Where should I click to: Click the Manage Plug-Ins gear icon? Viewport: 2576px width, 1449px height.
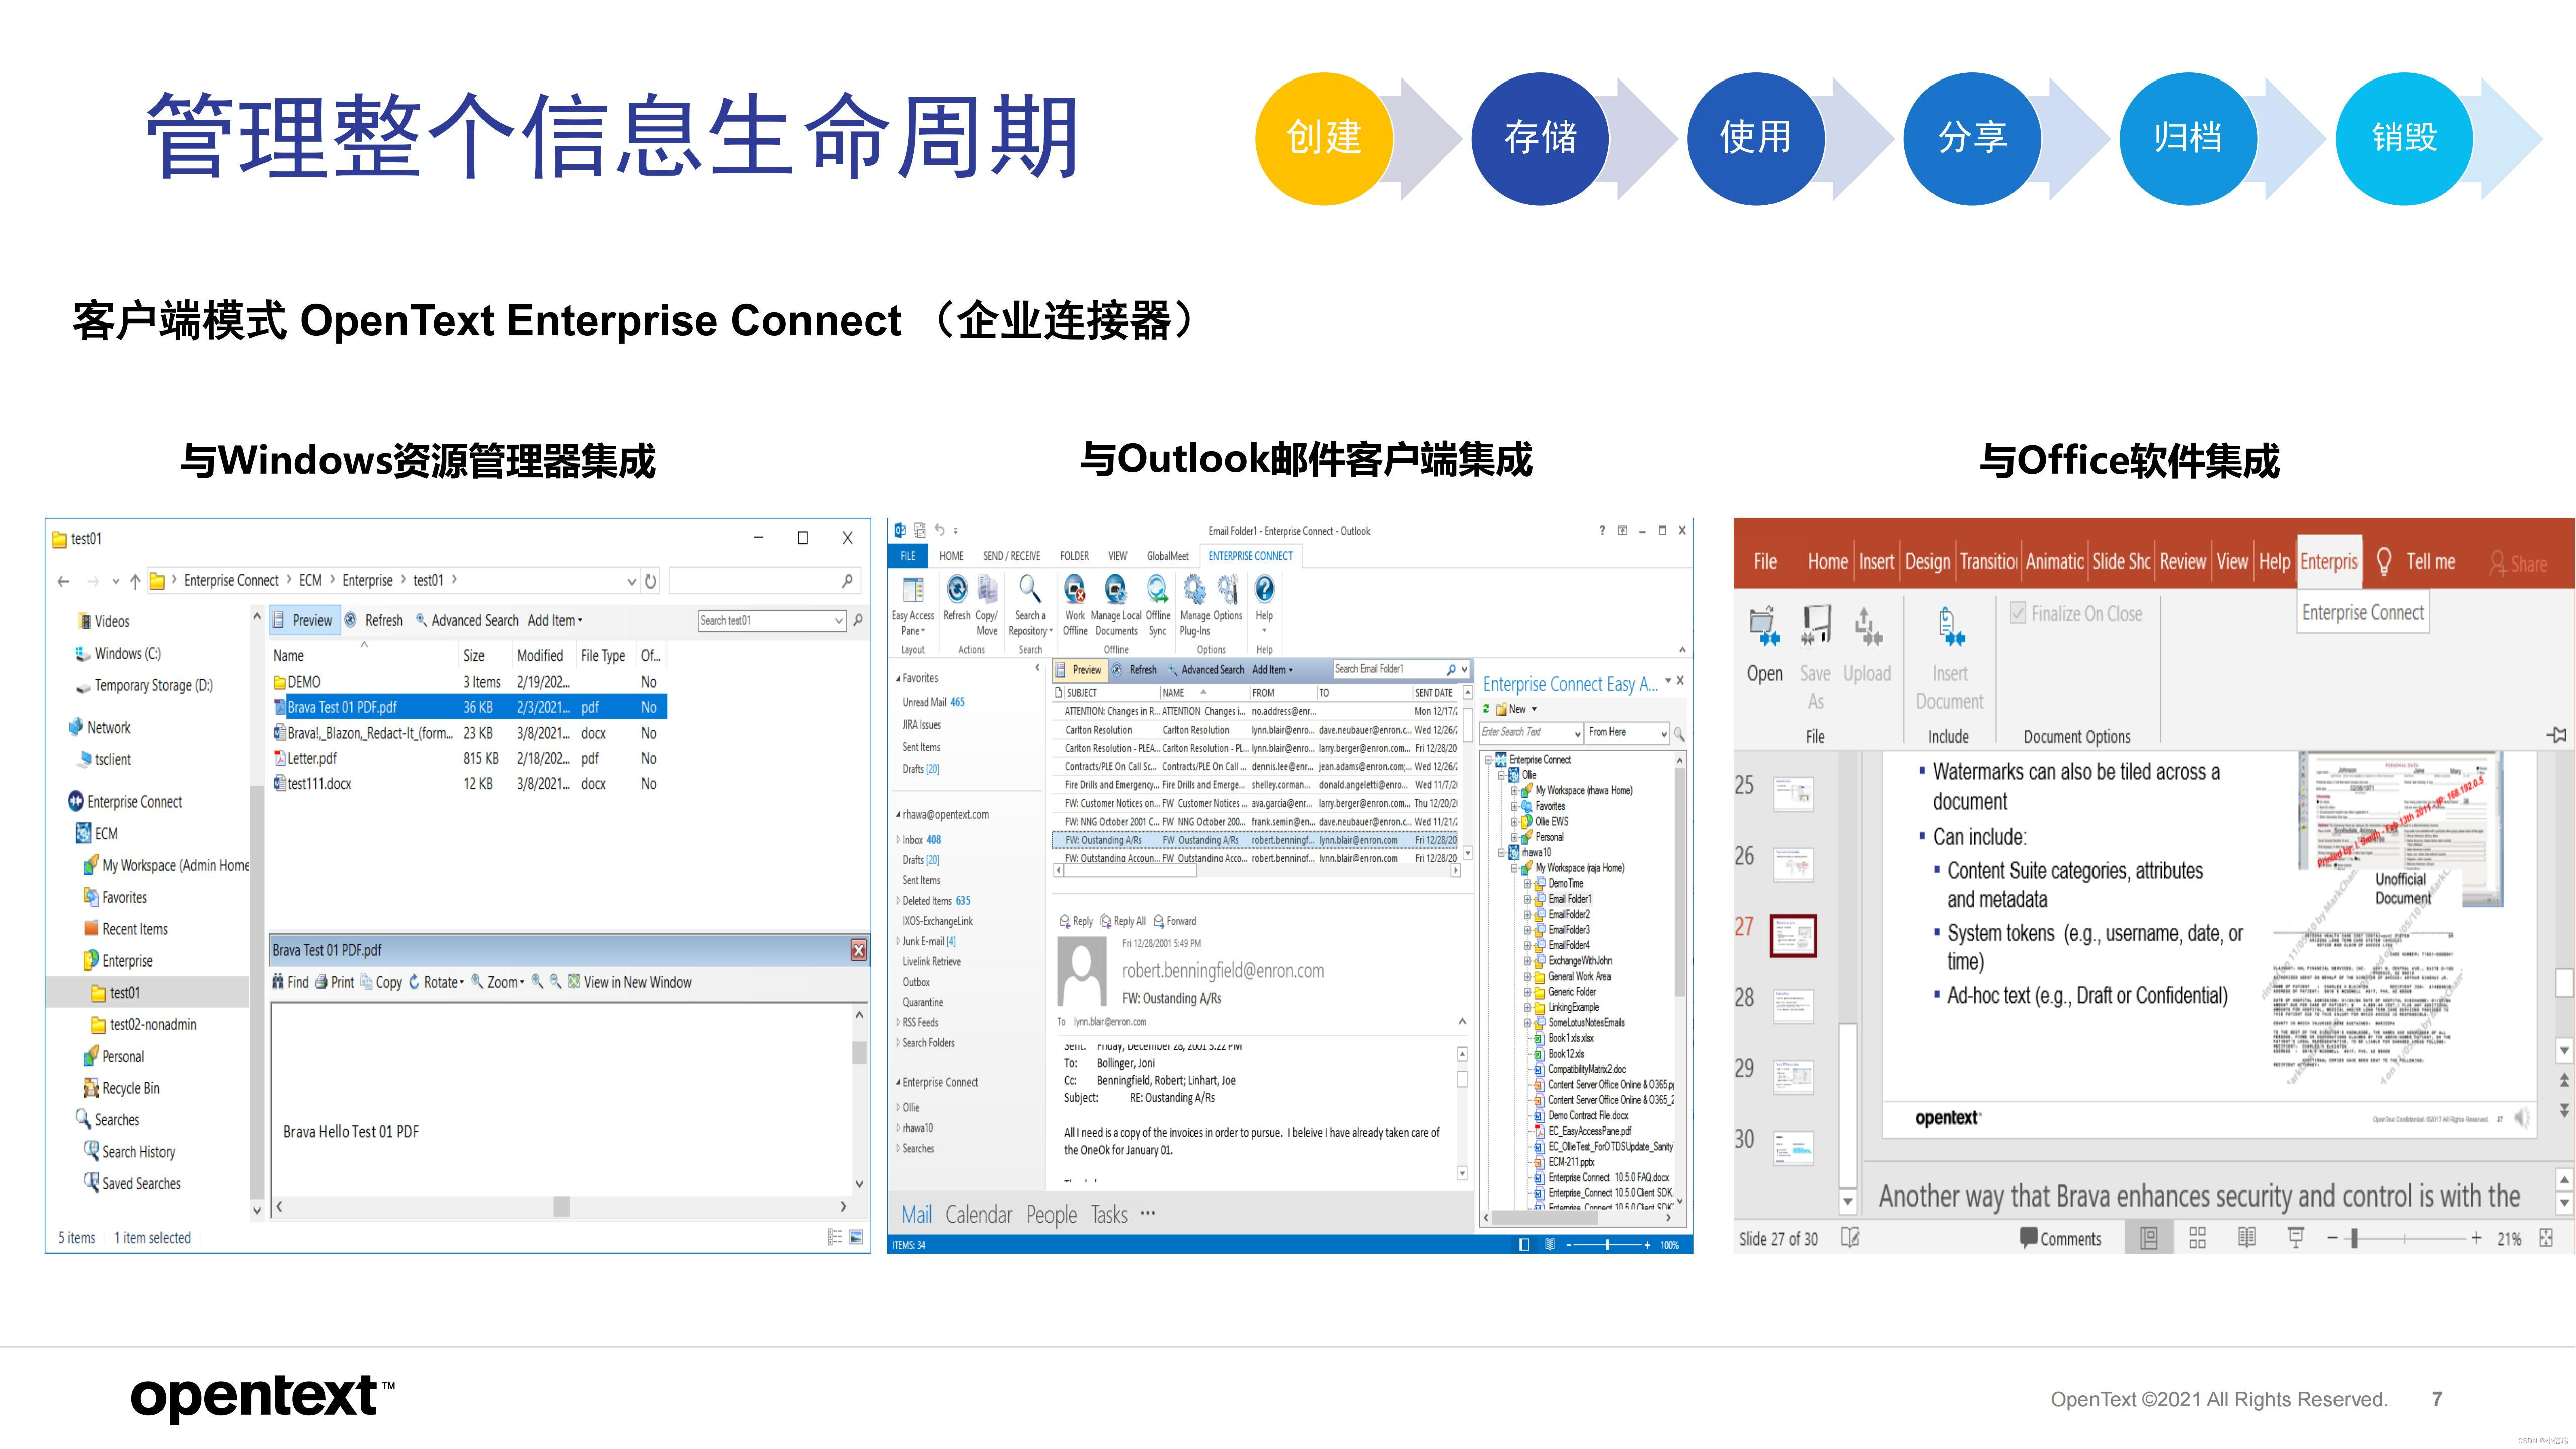pyautogui.click(x=1194, y=590)
